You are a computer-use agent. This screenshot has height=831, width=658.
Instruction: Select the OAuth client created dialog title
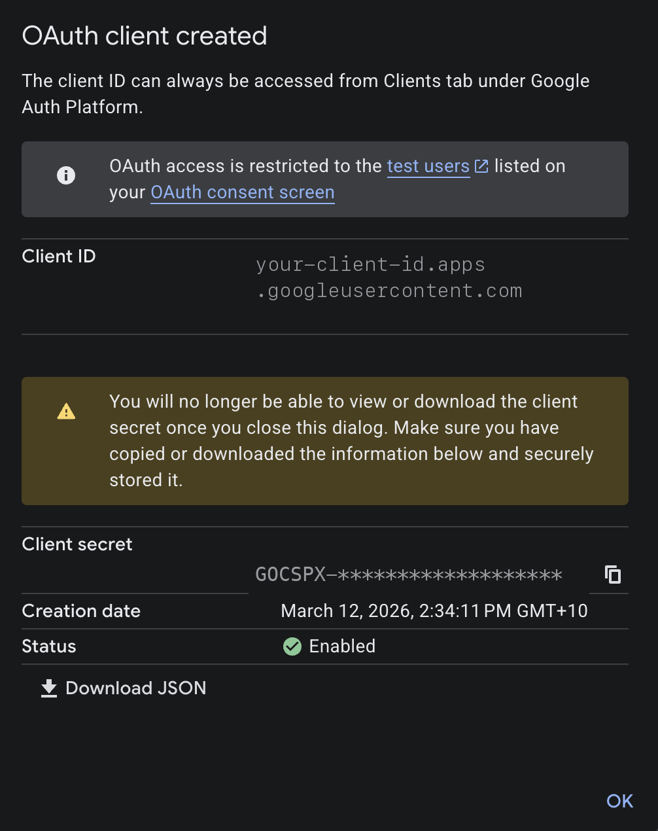145,36
